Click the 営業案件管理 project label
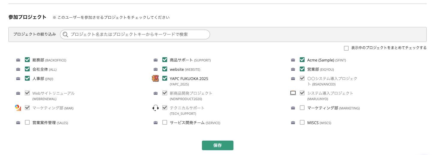The width and height of the screenshot is (433, 155). (50, 123)
